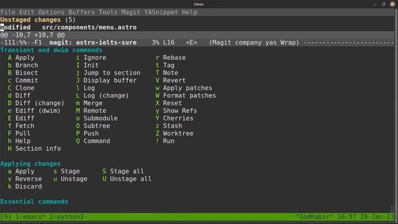Expand the modified src/components/menu.astro entry
The image size is (398, 224).
pyautogui.click(x=68, y=27)
